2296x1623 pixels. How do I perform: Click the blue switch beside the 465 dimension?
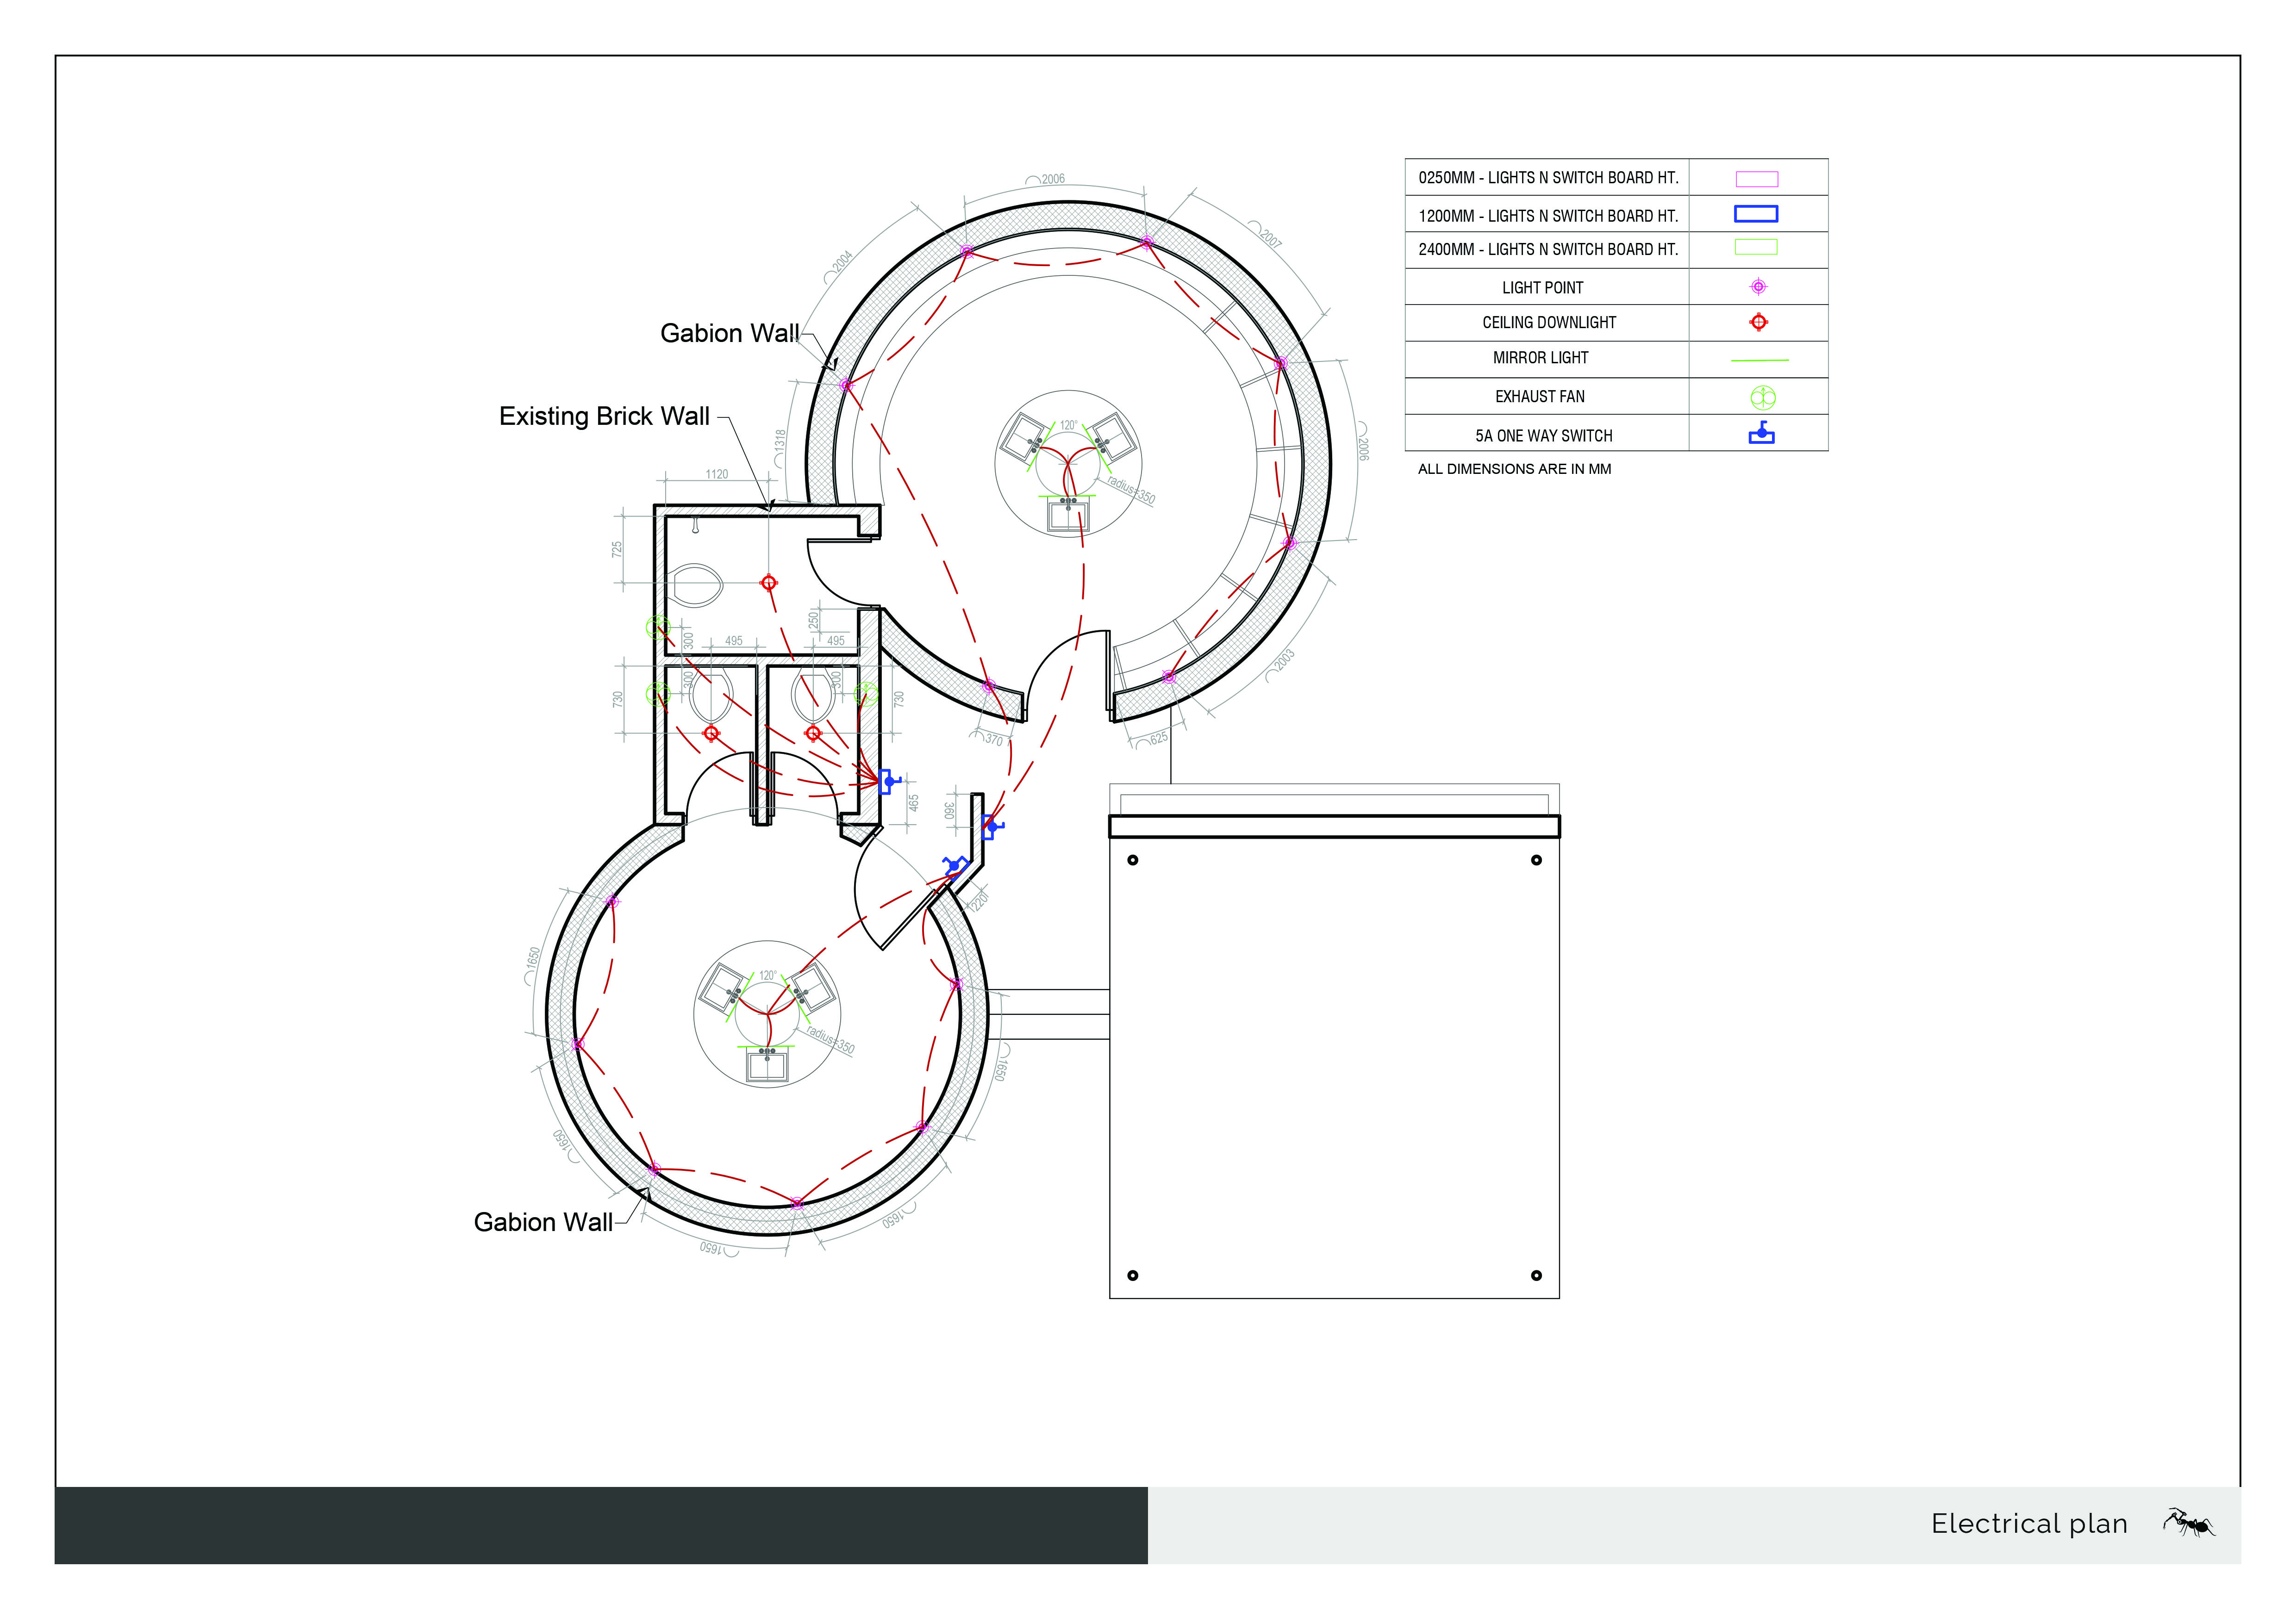888,781
